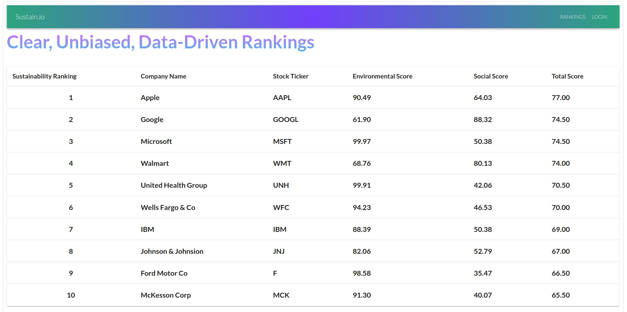Select the Apple company name cell
The image size is (627, 312).
pos(150,98)
